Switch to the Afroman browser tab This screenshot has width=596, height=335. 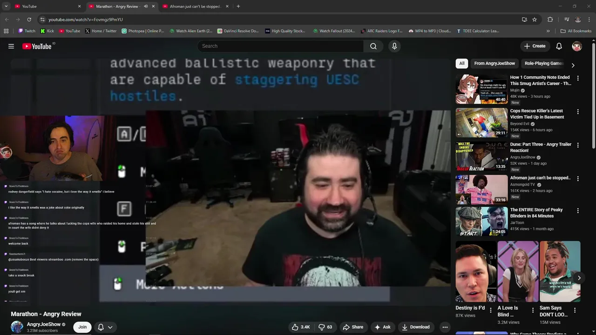point(196,7)
